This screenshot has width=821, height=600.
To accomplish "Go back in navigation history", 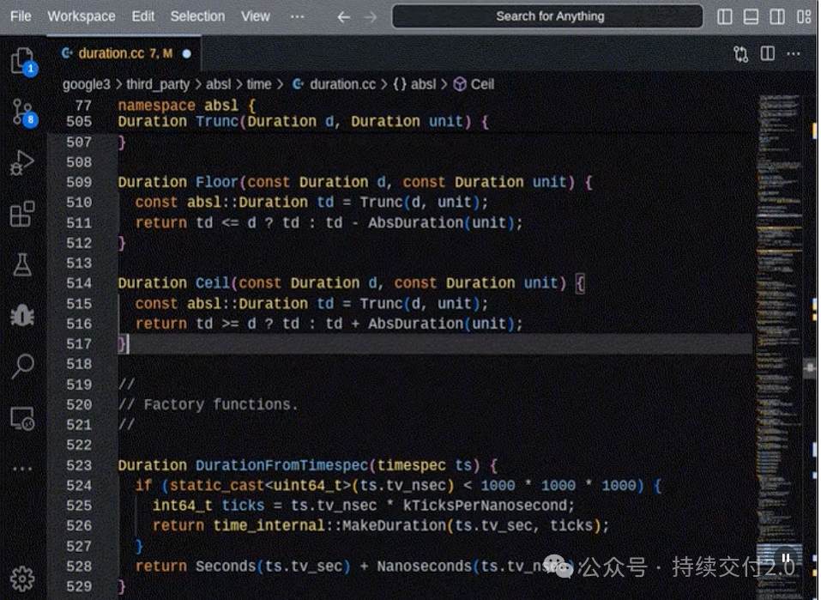I will [x=343, y=17].
